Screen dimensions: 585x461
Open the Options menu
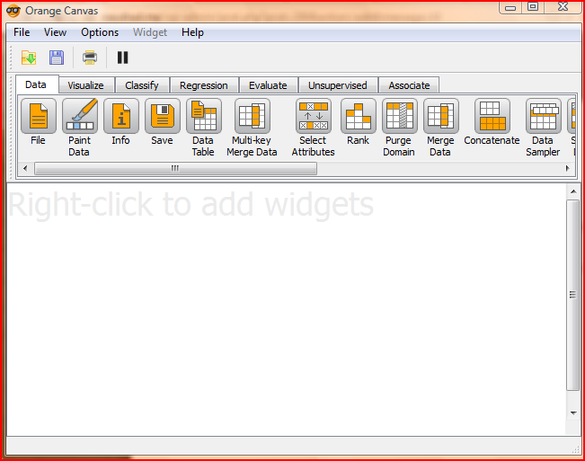[x=100, y=32]
